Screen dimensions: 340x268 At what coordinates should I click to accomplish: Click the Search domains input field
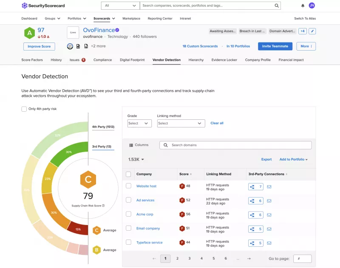point(235,145)
